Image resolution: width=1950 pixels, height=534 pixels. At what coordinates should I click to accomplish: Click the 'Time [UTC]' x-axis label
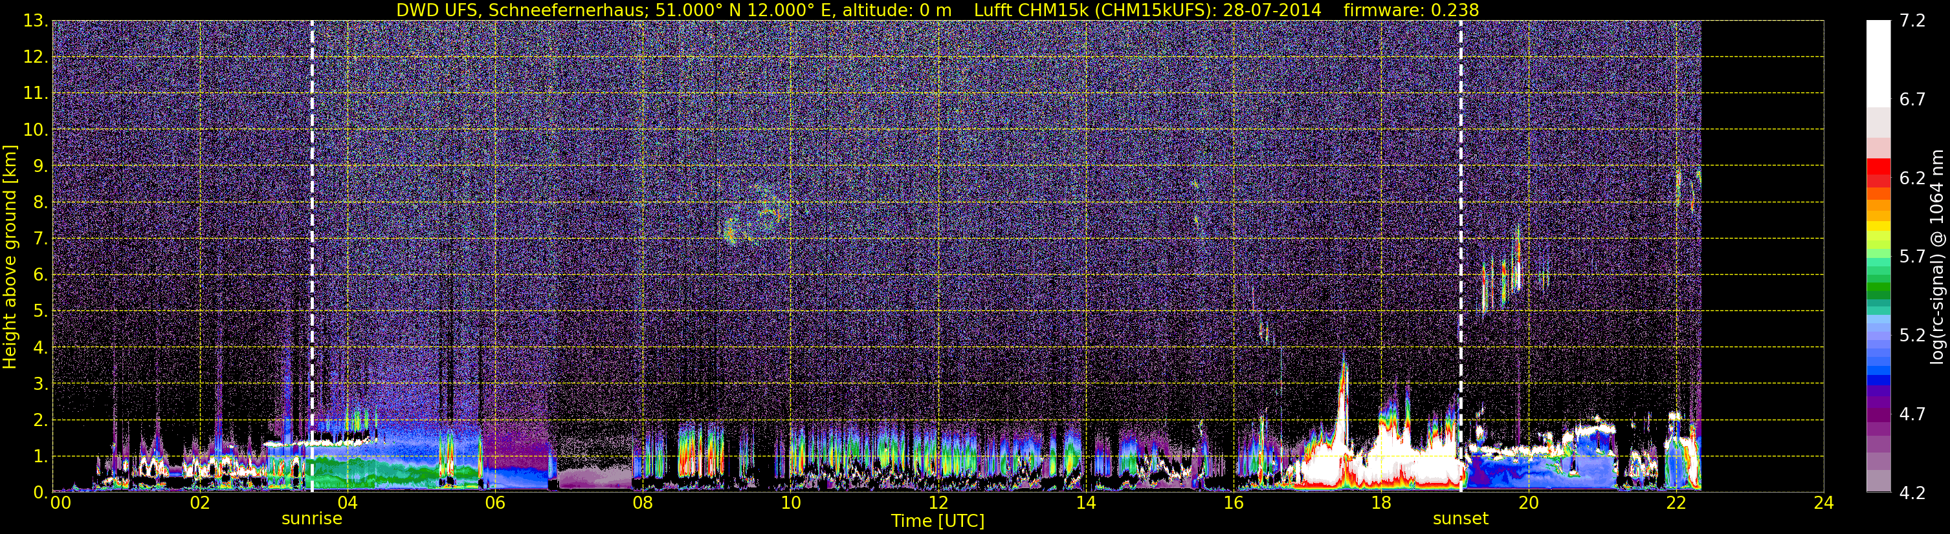938,521
